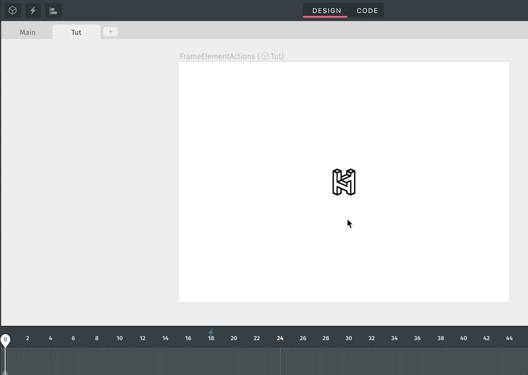This screenshot has width=528, height=375.
Task: Jump to frame 40 on the timeline
Action: point(463,338)
